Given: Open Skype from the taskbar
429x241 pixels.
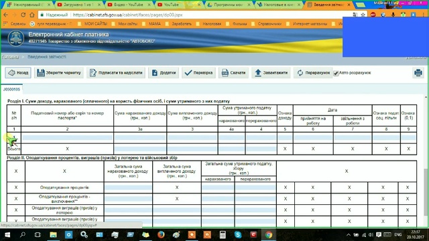Looking at the screenshot, I should click(x=238, y=235).
